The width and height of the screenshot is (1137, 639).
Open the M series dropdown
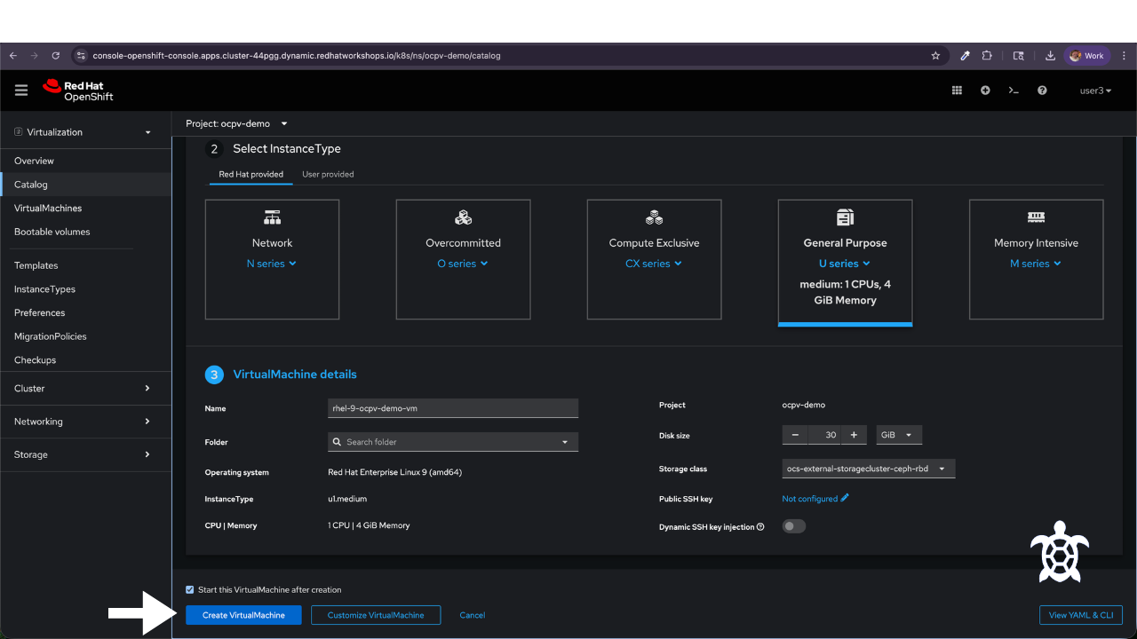pyautogui.click(x=1036, y=264)
